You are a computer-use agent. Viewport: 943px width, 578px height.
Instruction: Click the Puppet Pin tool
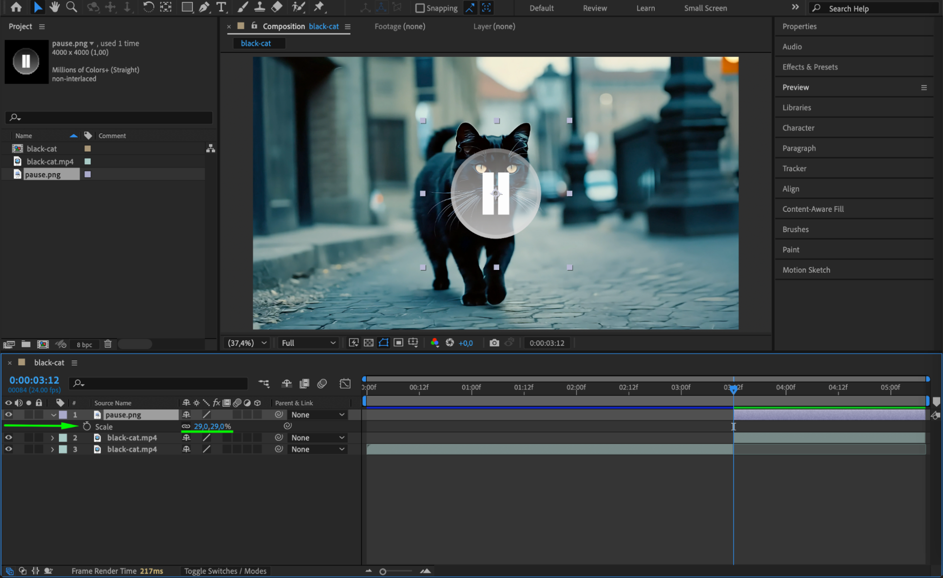coord(319,7)
